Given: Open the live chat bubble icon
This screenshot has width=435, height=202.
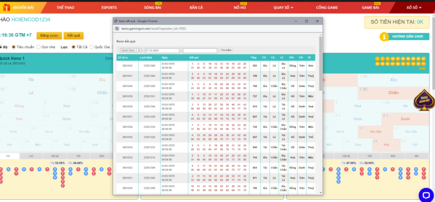Looking at the screenshot, I should point(426,195).
